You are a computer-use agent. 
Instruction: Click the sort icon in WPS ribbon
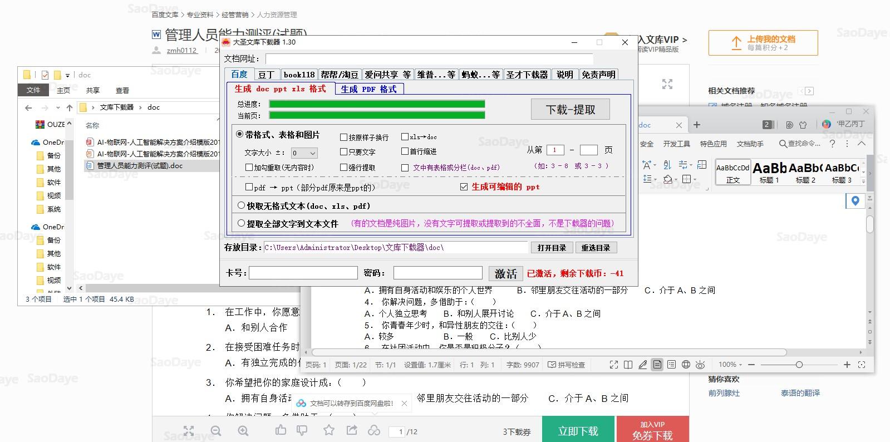[667, 165]
